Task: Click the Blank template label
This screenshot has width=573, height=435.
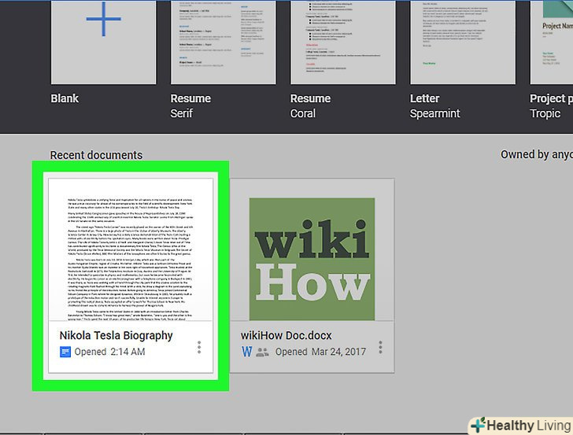Action: (x=65, y=98)
